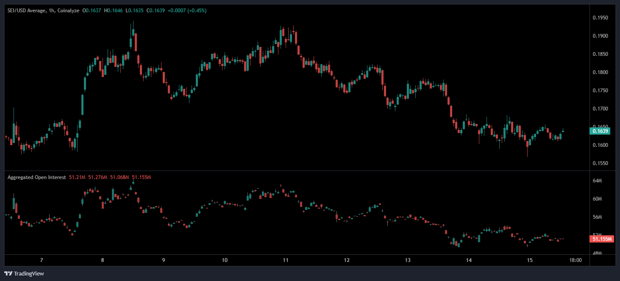Click the Open value 0.1637 in legend
The image size is (620, 281).
[x=93, y=11]
